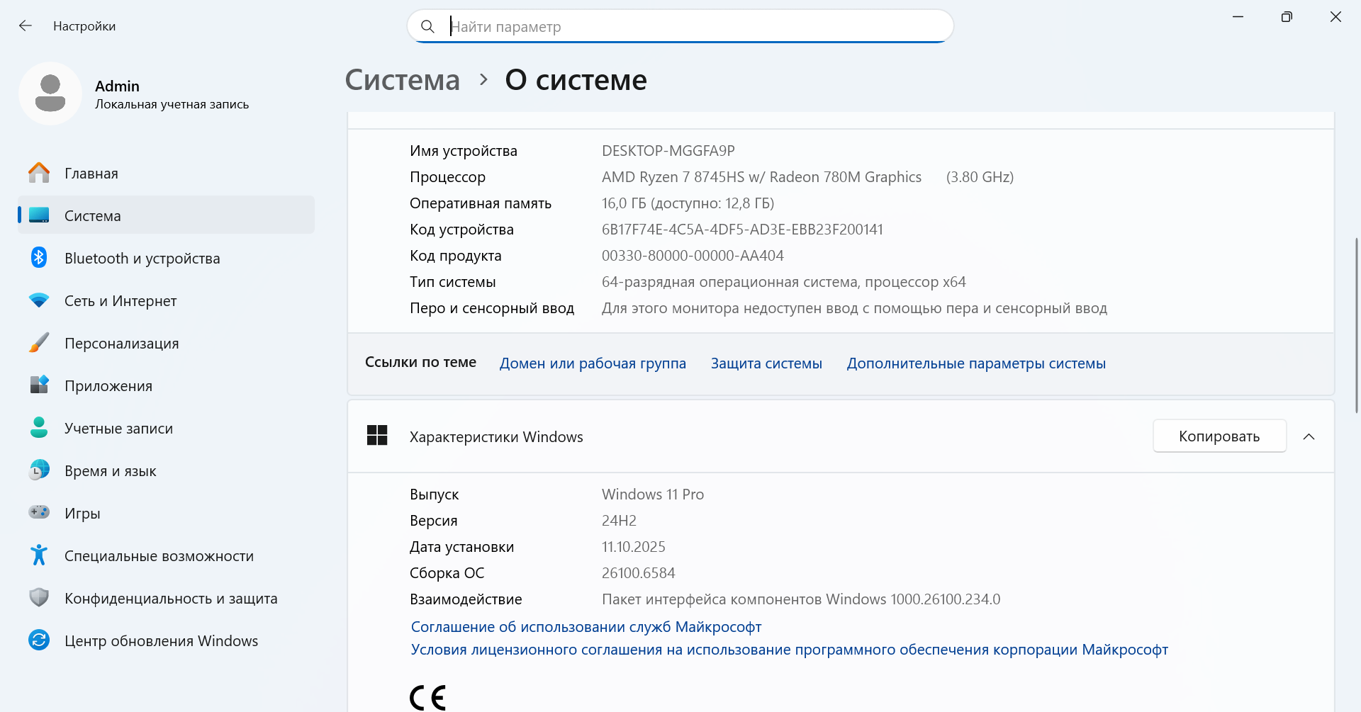Click the 64-разрядная system type value
Viewport: 1361px width, 712px height.
tap(783, 282)
